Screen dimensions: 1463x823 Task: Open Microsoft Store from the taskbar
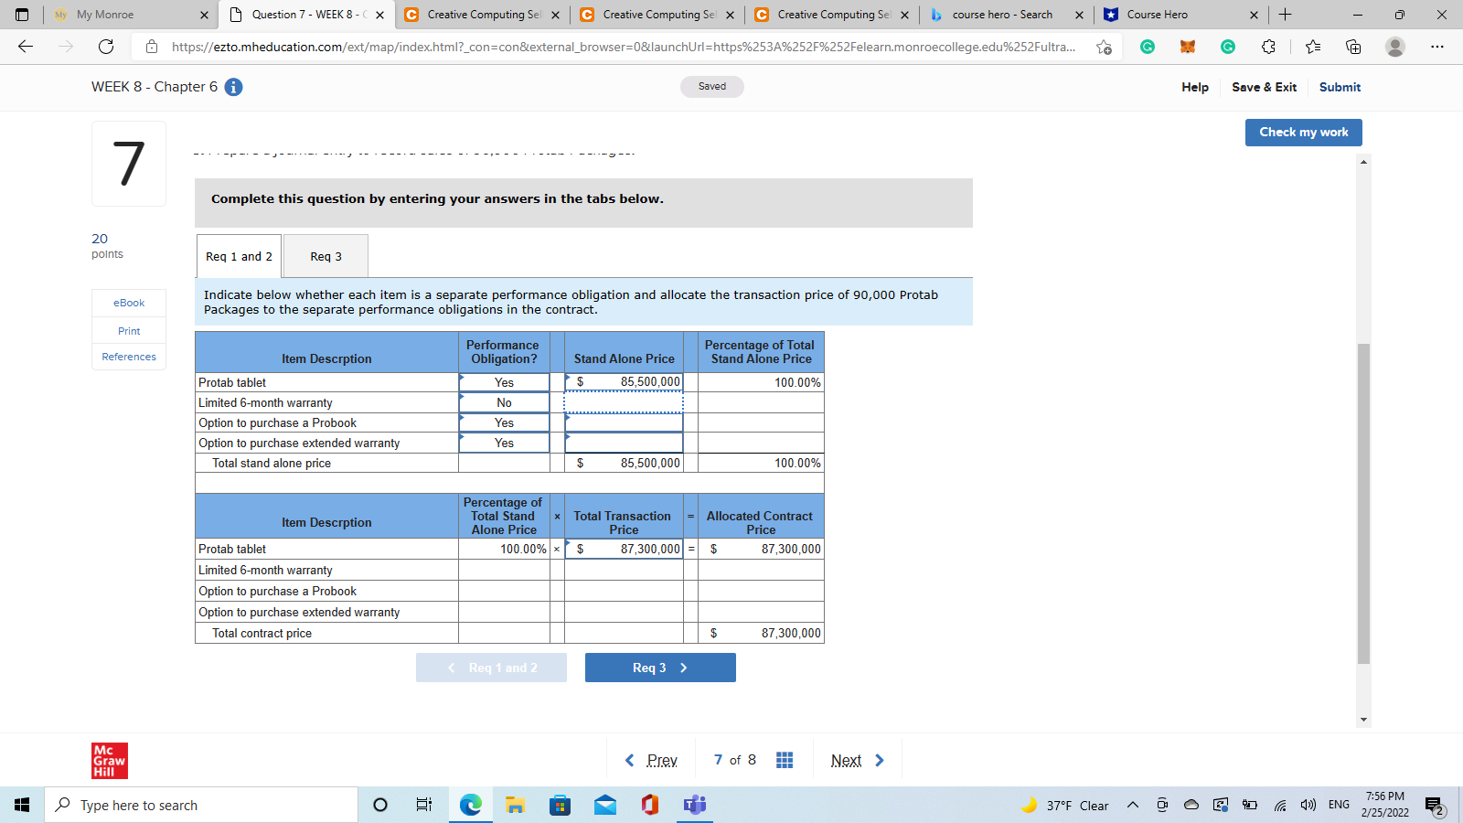pos(560,805)
